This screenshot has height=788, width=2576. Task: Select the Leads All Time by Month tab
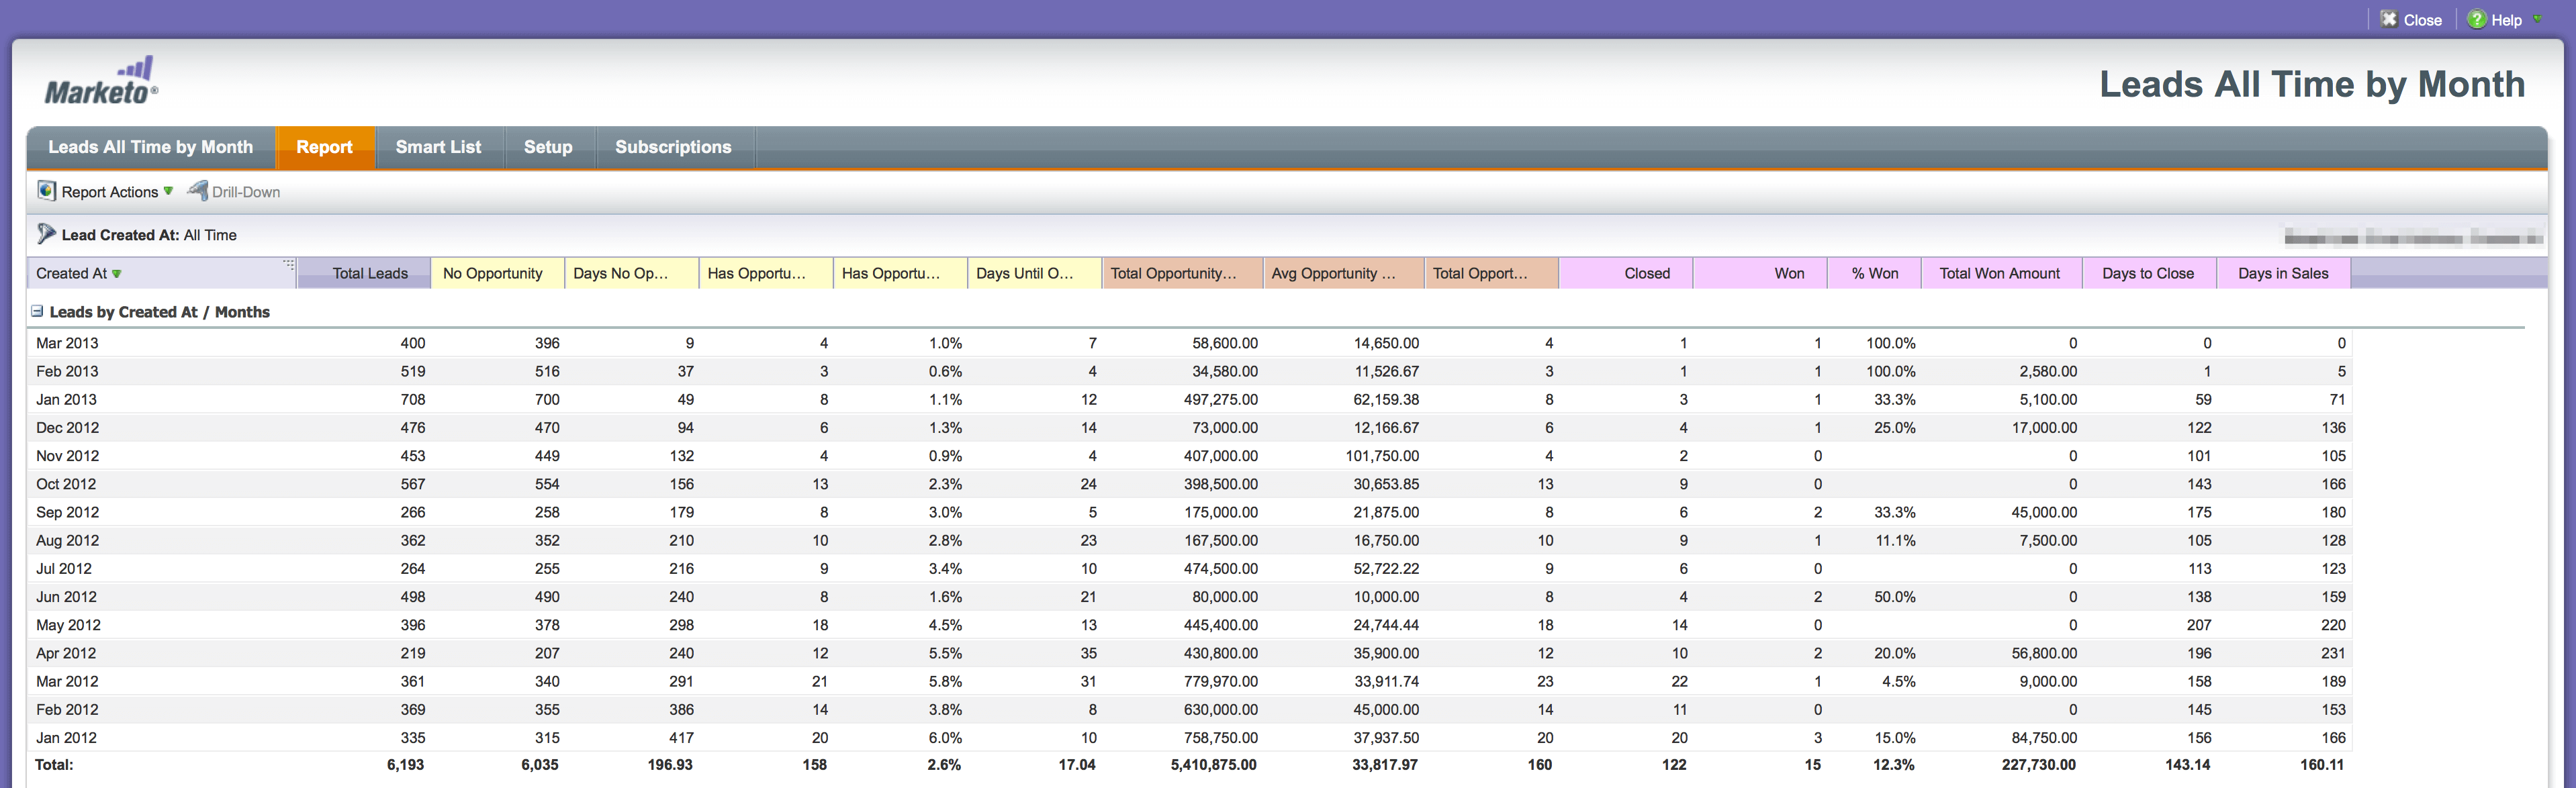tap(151, 147)
